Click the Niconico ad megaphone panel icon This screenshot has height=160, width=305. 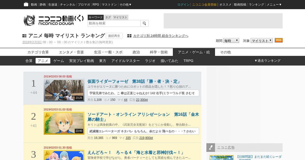(211, 148)
